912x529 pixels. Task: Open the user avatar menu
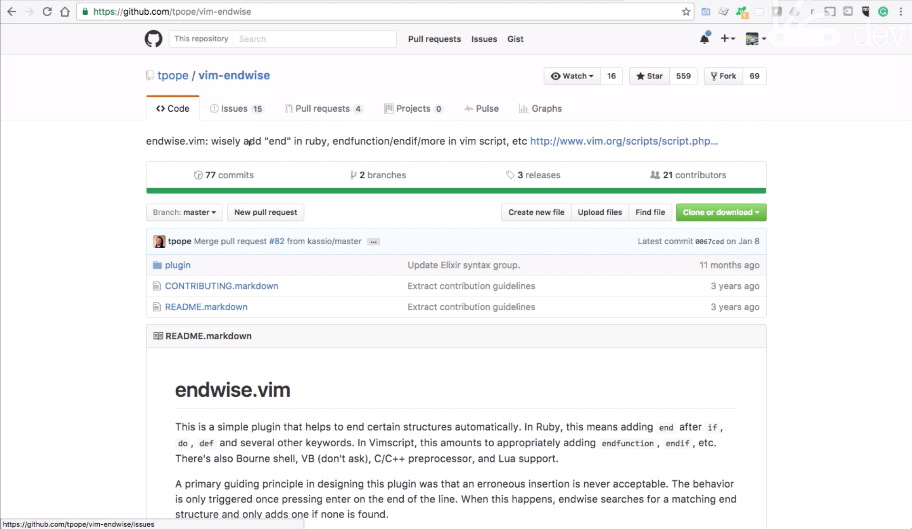click(x=756, y=39)
